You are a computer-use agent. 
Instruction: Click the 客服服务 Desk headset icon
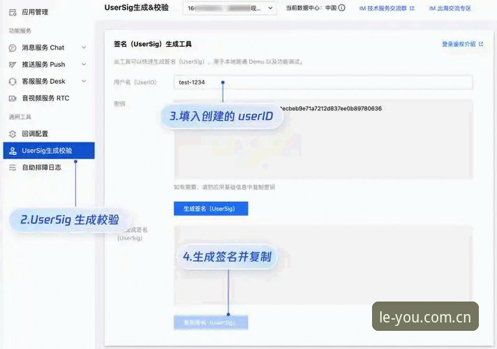[x=13, y=82]
